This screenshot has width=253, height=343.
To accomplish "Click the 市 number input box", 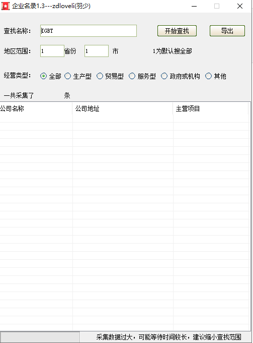I will 97,51.
